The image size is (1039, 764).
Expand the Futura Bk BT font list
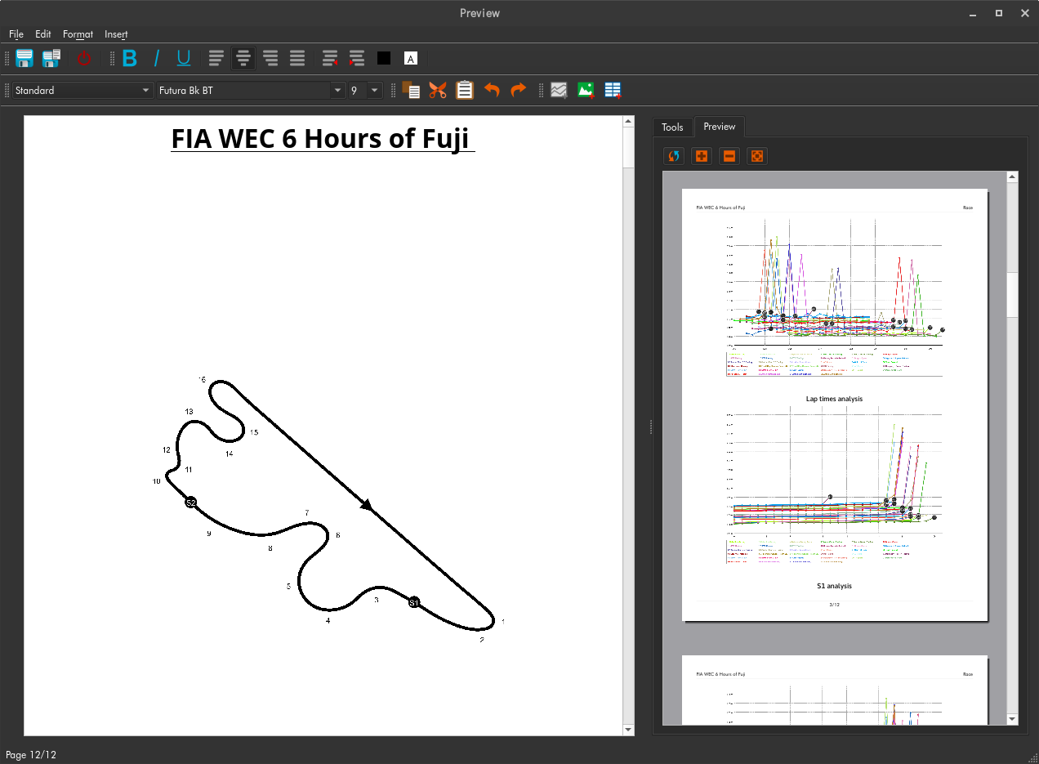(337, 90)
